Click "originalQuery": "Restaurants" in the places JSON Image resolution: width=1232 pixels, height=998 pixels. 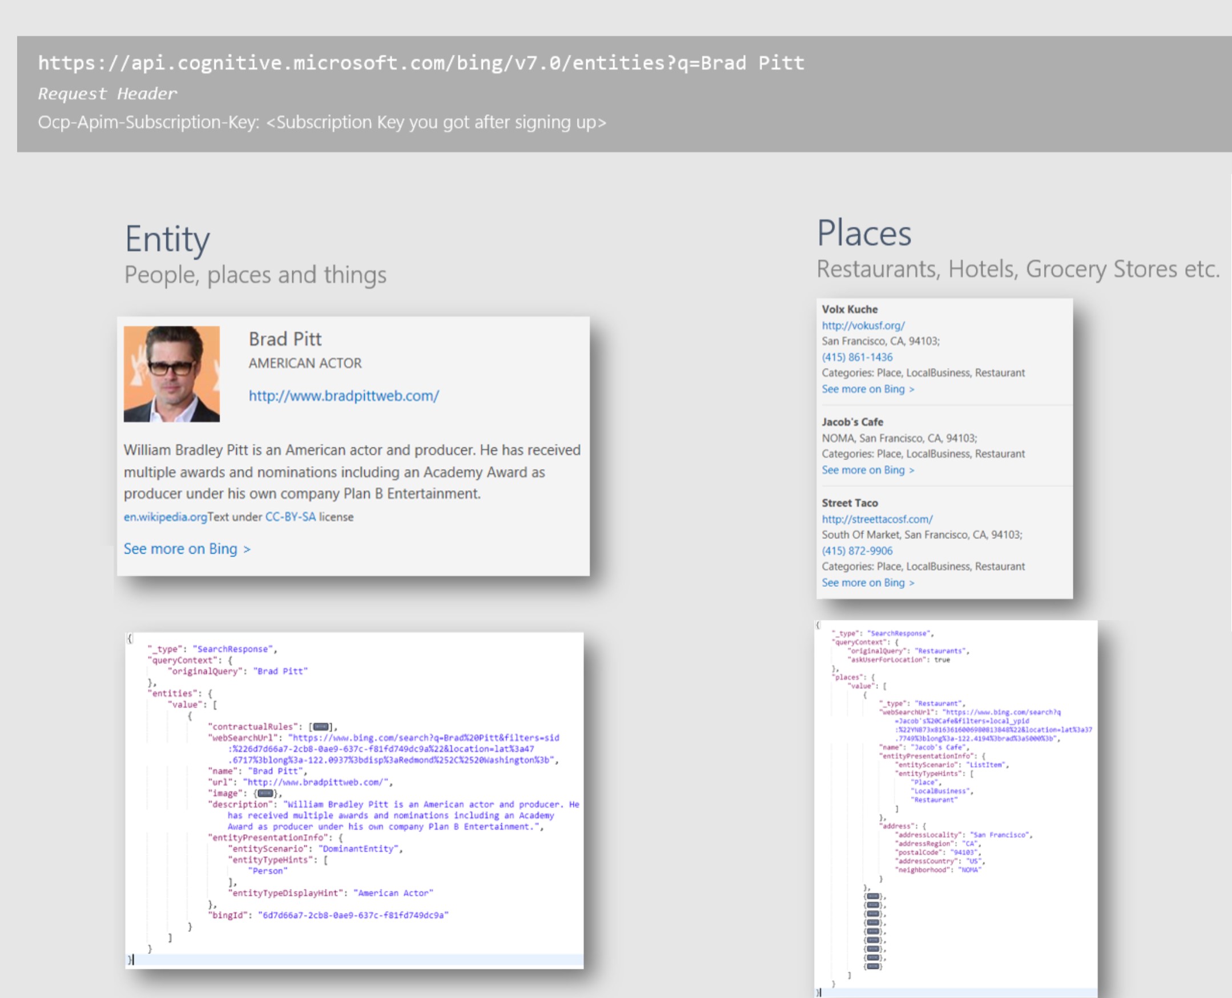[909, 651]
